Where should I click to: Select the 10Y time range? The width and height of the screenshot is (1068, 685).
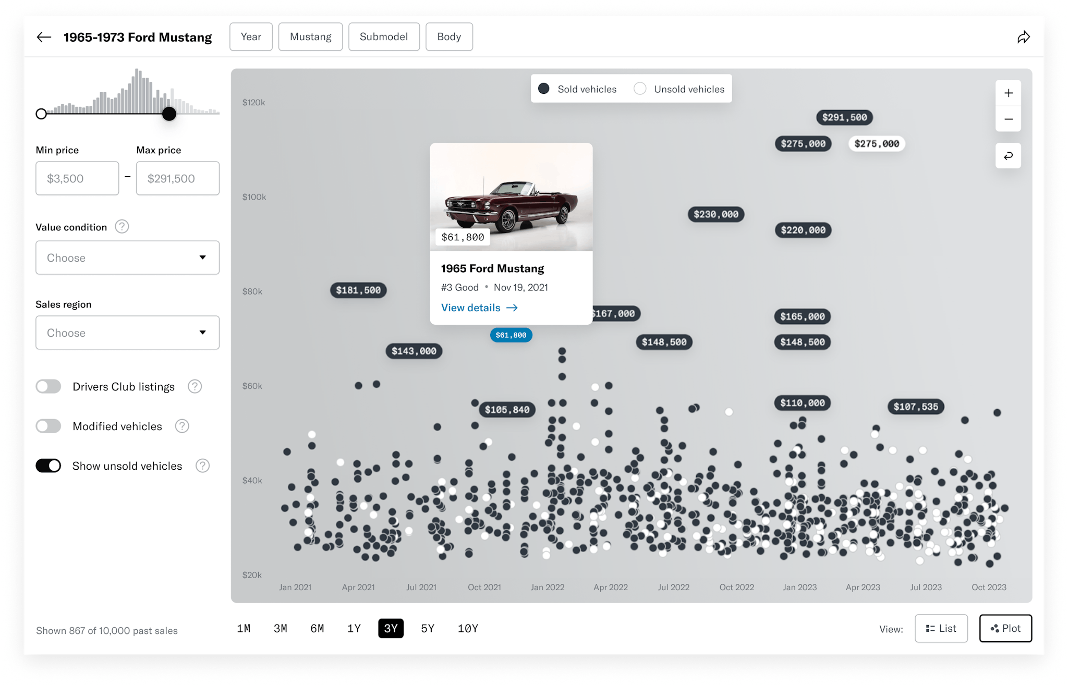tap(468, 628)
